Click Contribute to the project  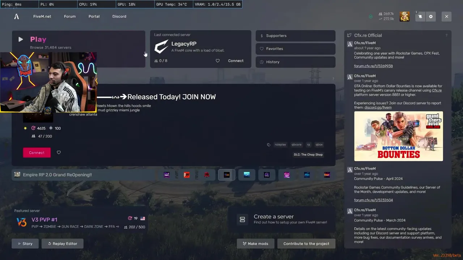pyautogui.click(x=306, y=243)
